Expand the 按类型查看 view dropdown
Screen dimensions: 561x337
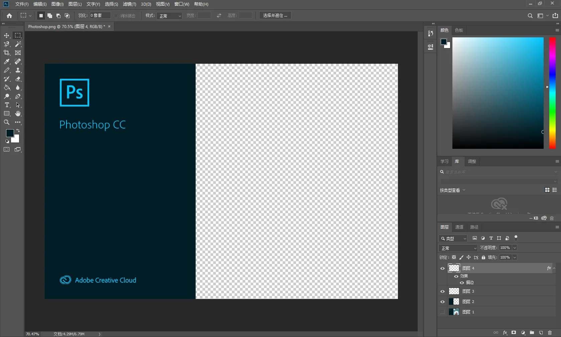(453, 190)
